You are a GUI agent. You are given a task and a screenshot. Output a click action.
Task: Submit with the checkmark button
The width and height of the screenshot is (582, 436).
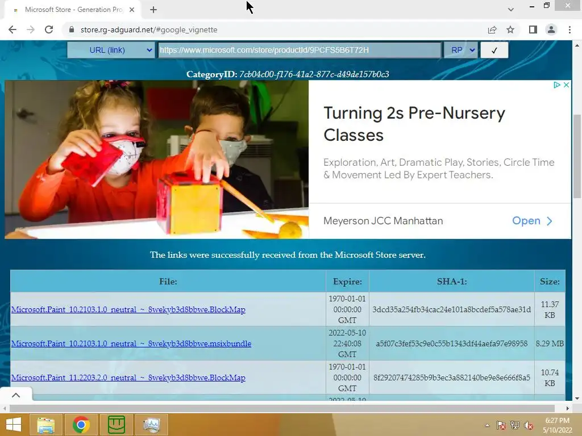pos(494,50)
